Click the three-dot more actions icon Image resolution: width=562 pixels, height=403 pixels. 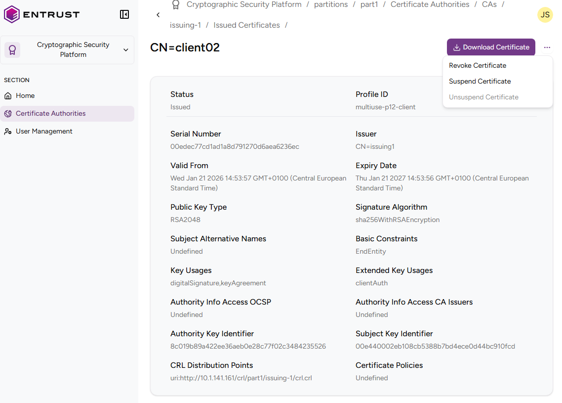pos(547,47)
